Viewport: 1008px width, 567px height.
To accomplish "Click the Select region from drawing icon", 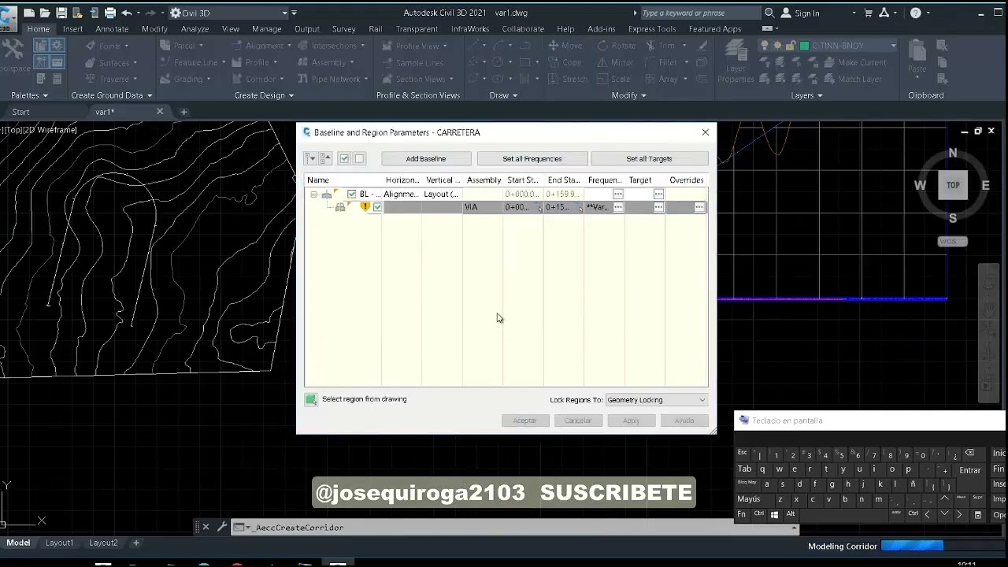I will pyautogui.click(x=311, y=399).
